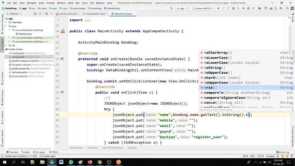Click Search Everywhere magnifier icon
The height and width of the screenshot is (166, 295).
[287, 8]
